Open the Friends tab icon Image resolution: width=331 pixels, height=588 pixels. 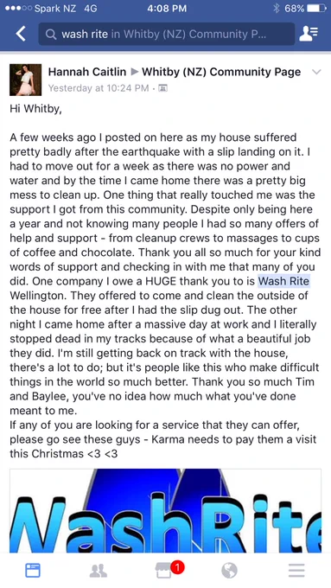point(99,571)
